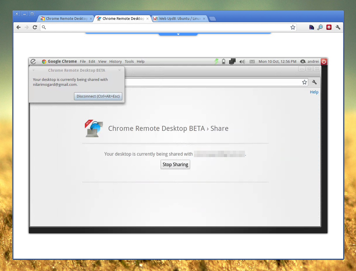The width and height of the screenshot is (356, 271).
Task: Open the Edit menu in the remote panel
Action: click(x=92, y=61)
